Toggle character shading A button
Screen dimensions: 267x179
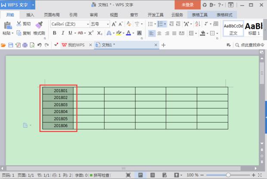139,33
